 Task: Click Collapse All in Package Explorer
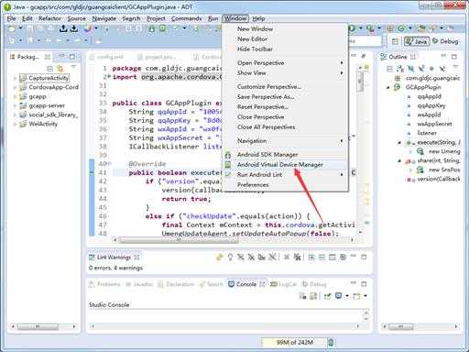pos(49,69)
